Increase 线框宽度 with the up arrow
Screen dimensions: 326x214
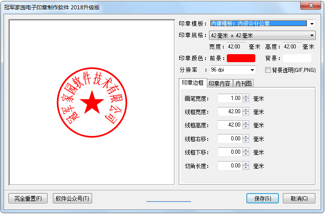[x=246, y=110]
